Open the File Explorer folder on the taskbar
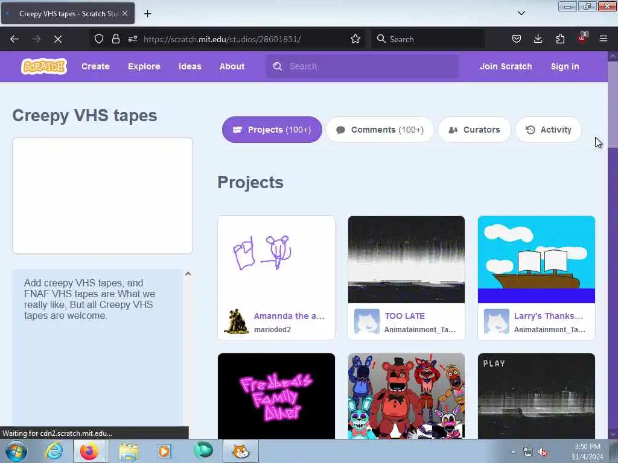Viewport: 618px width, 463px height. 129,452
